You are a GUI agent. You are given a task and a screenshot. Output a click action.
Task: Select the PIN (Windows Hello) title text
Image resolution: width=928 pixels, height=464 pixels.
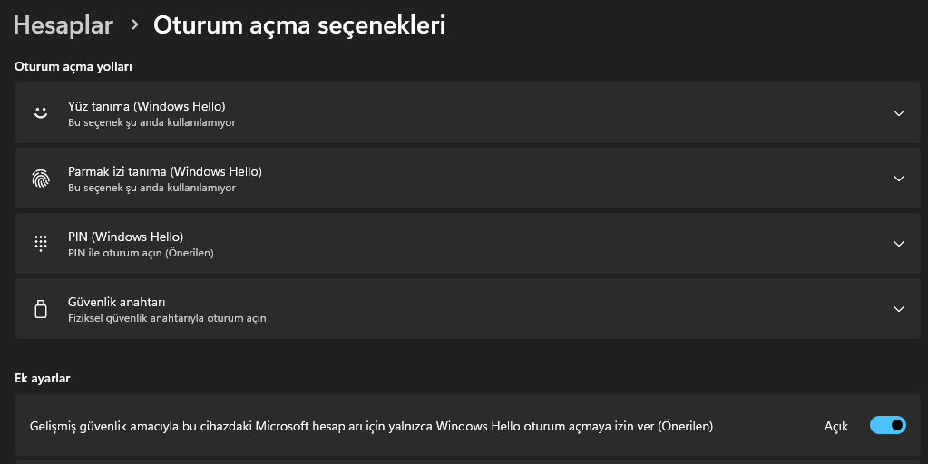click(125, 237)
